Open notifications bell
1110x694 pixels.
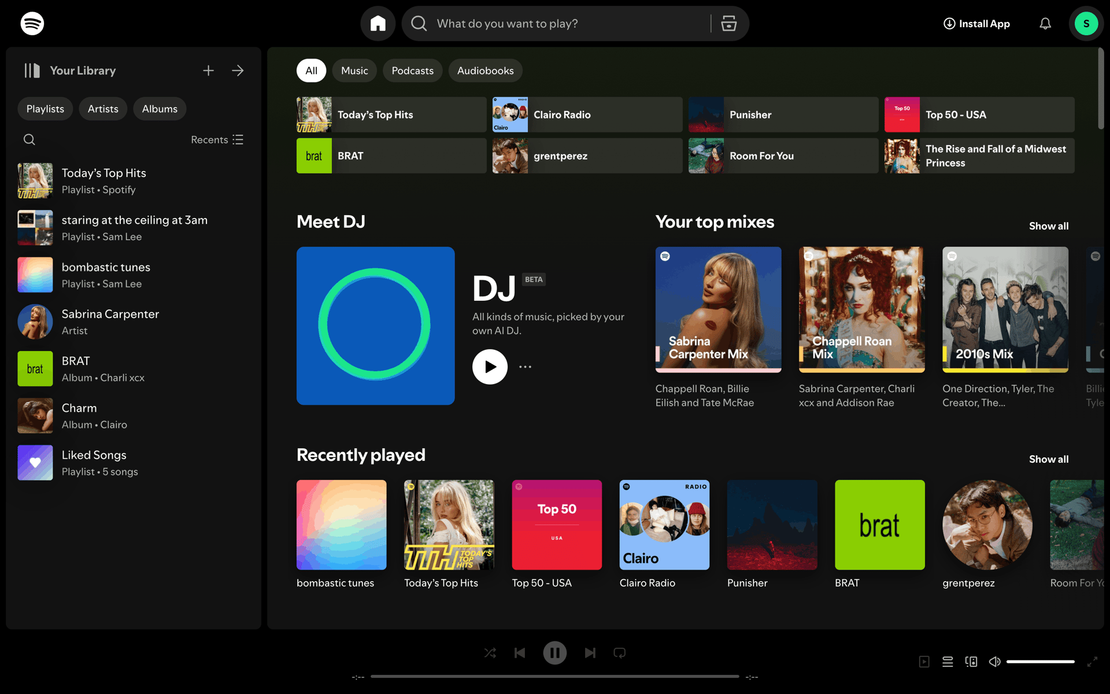point(1045,24)
